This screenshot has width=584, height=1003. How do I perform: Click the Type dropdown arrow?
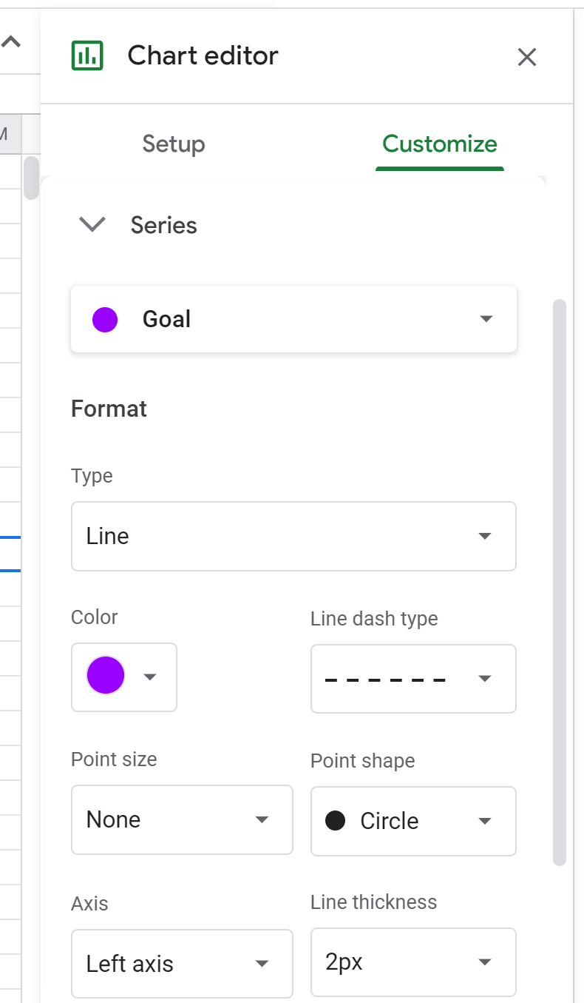(x=486, y=536)
